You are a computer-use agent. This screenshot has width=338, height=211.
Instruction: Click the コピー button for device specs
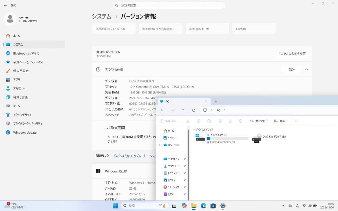[292, 69]
